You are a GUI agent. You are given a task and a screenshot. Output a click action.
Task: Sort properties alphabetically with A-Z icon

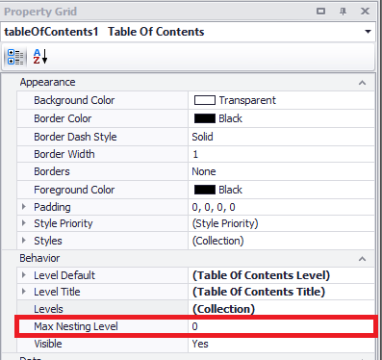point(40,57)
